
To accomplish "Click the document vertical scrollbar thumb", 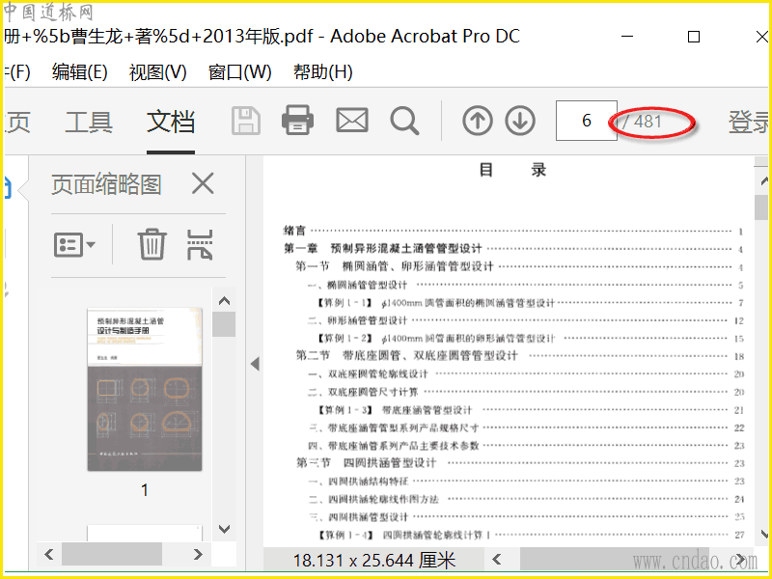I will point(761,207).
